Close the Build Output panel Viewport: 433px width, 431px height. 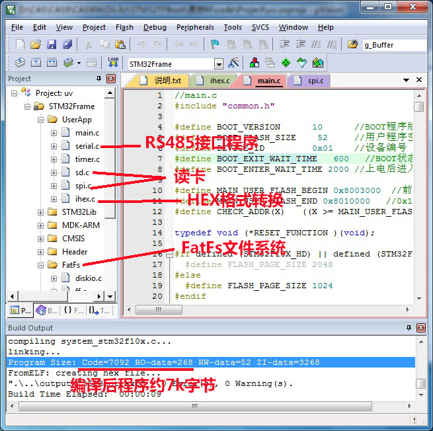pyautogui.click(x=421, y=328)
